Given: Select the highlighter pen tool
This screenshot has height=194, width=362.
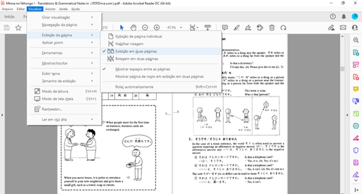Looking at the screenshot, I should (236, 28).
